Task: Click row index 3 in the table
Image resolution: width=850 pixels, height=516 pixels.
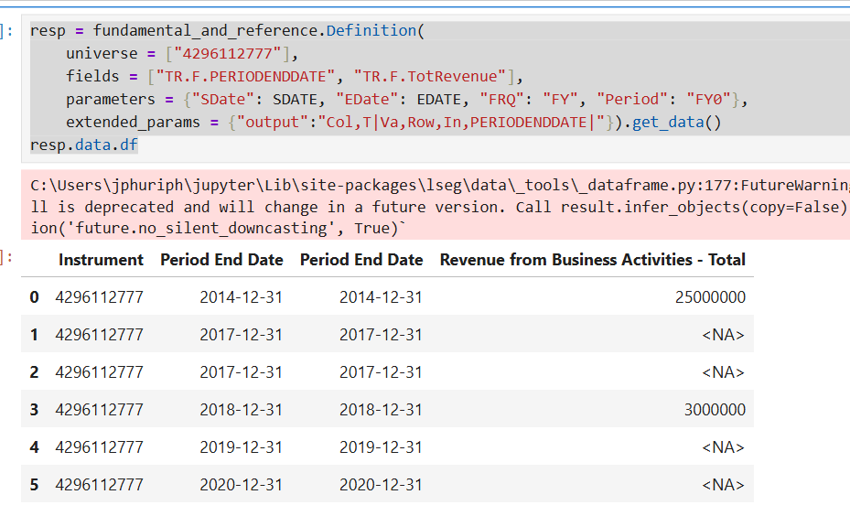Action: [x=35, y=410]
